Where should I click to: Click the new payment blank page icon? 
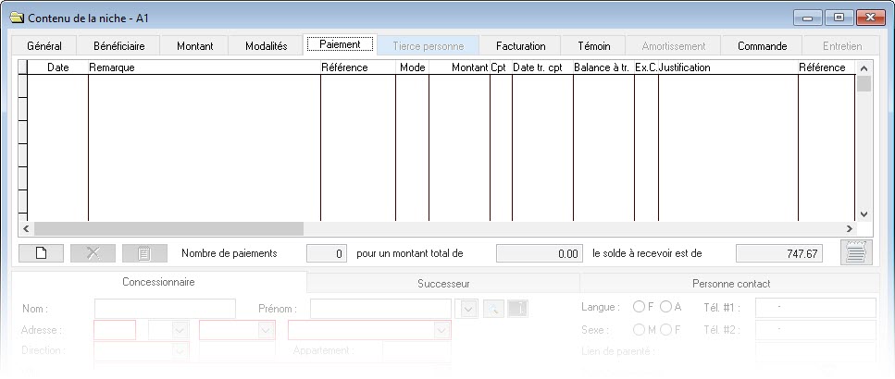[x=41, y=252]
